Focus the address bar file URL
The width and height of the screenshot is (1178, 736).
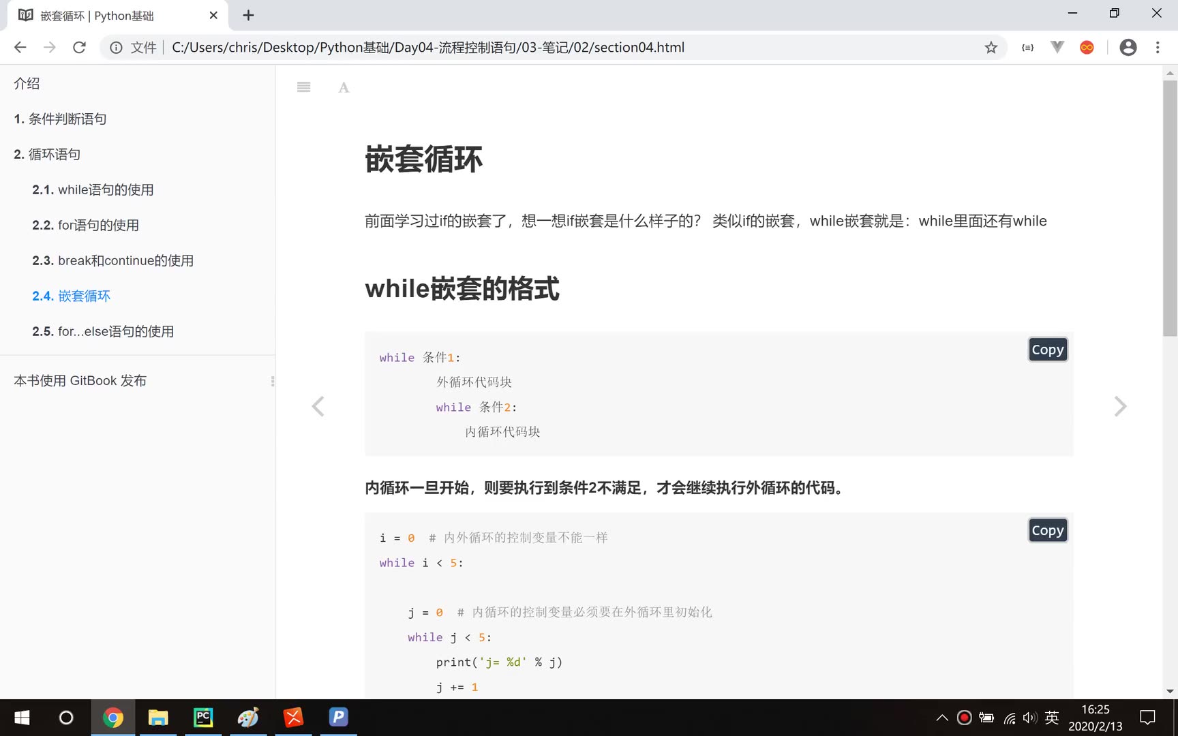pyautogui.click(x=428, y=47)
